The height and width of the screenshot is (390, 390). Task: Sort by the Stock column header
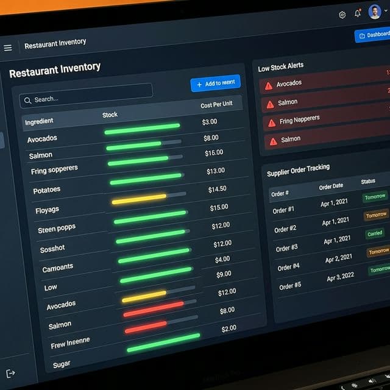point(110,115)
